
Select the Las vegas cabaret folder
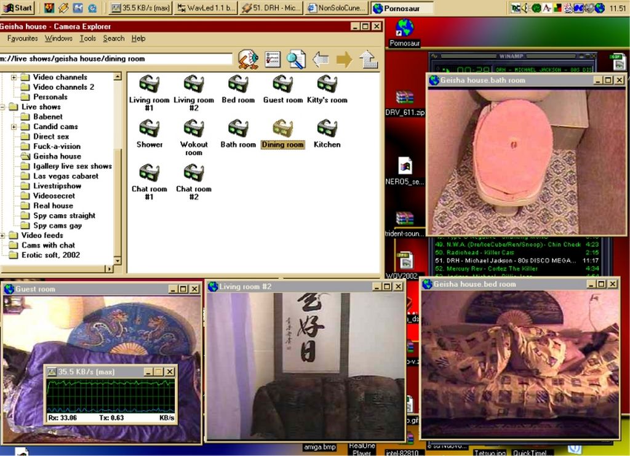click(x=65, y=176)
